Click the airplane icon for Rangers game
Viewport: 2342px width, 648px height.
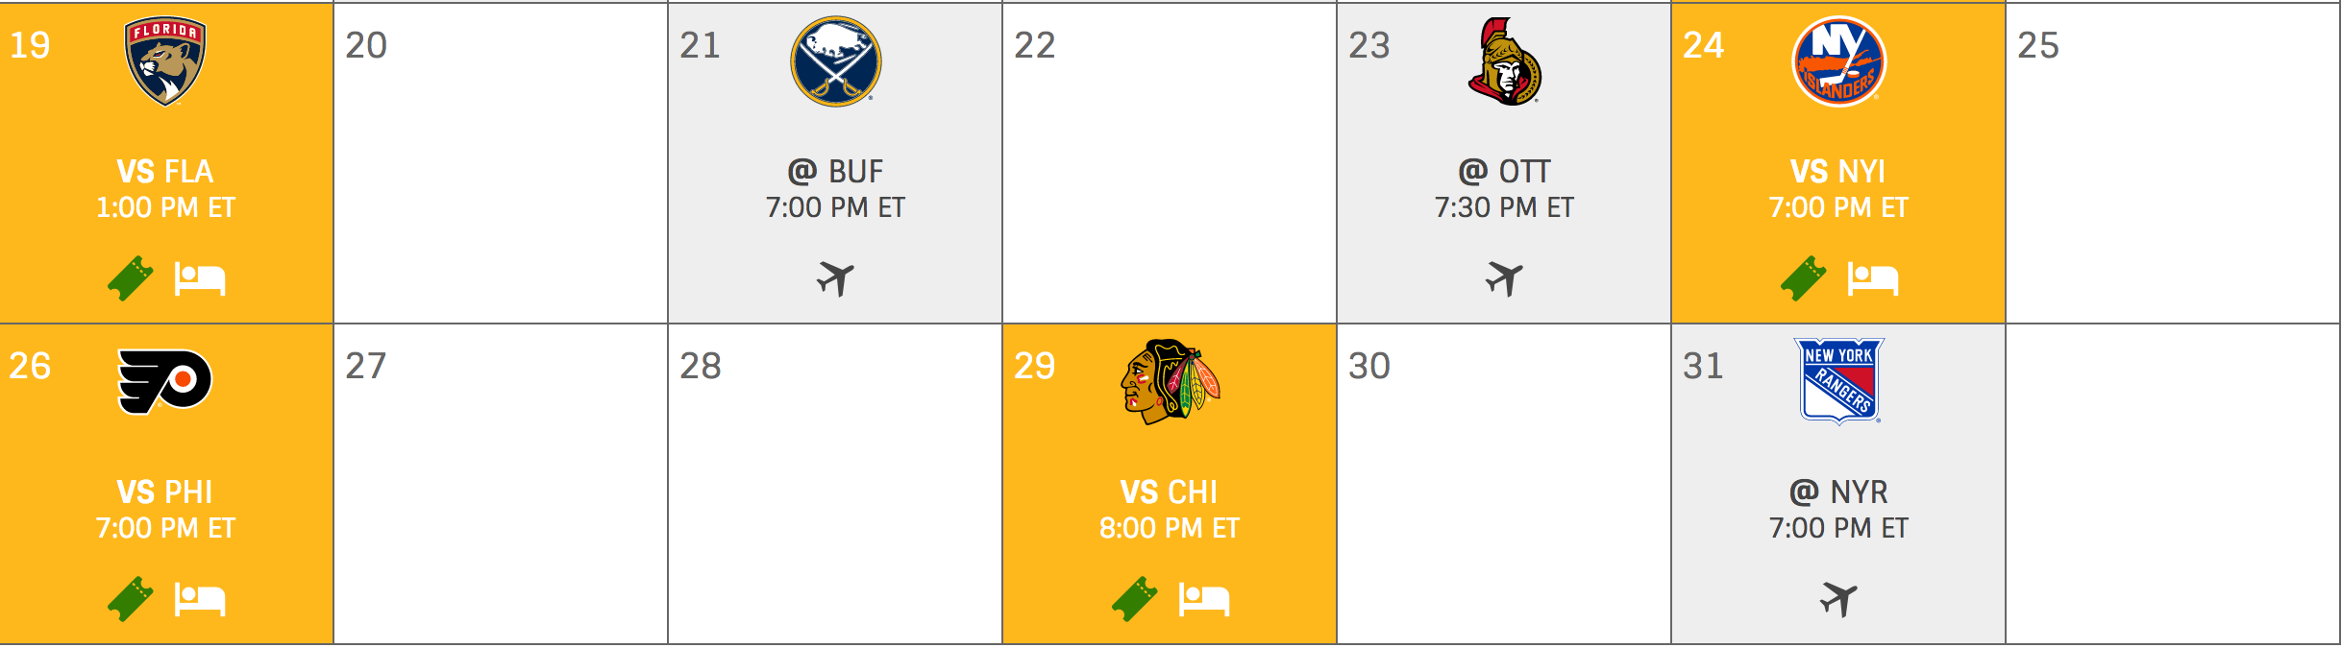coord(1838,599)
